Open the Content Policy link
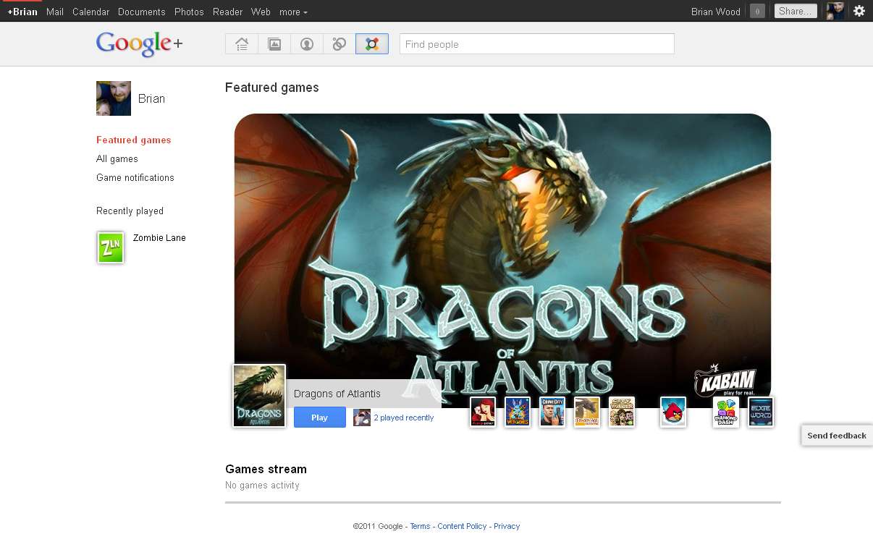 [x=462, y=526]
